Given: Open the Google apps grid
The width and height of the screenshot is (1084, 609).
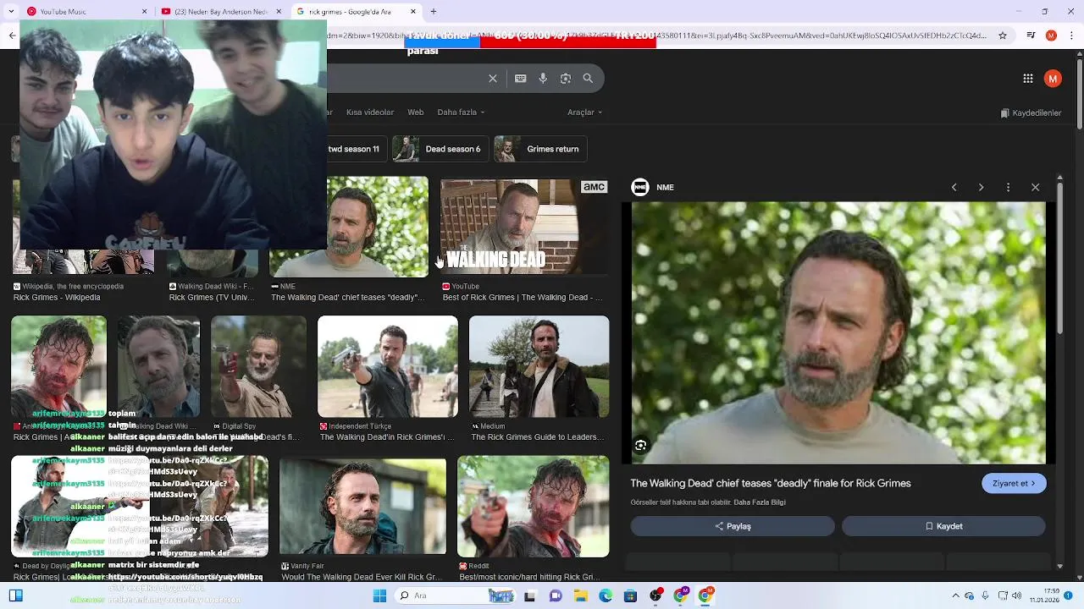Looking at the screenshot, I should (x=1028, y=79).
